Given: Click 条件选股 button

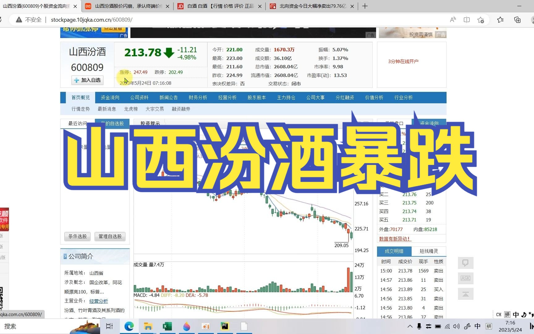Looking at the screenshot, I should point(78,236).
